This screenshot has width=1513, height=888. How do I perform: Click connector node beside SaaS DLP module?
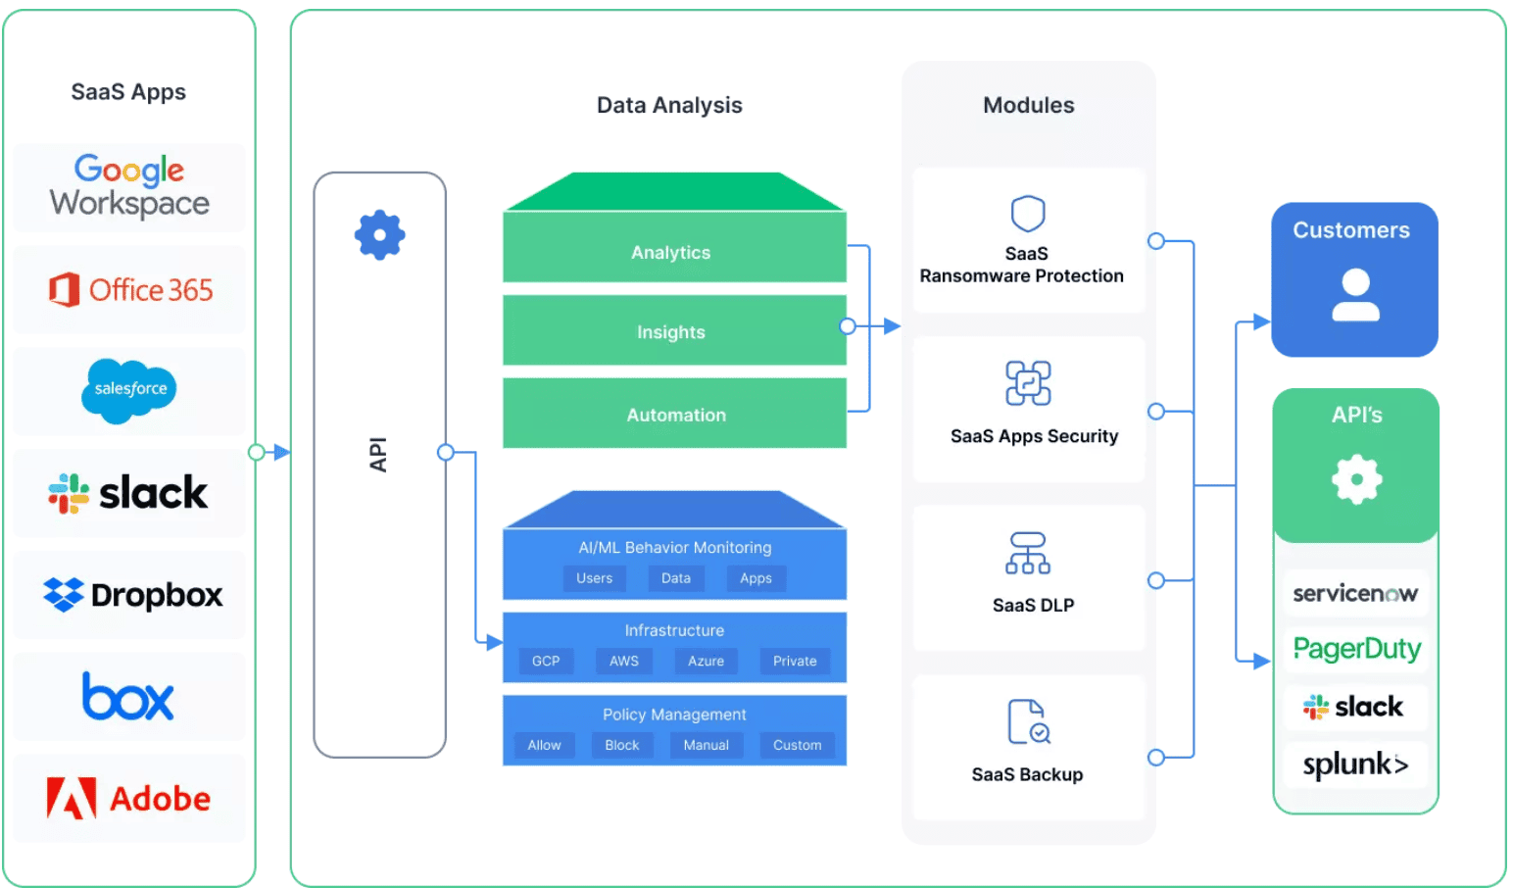pyautogui.click(x=1156, y=580)
